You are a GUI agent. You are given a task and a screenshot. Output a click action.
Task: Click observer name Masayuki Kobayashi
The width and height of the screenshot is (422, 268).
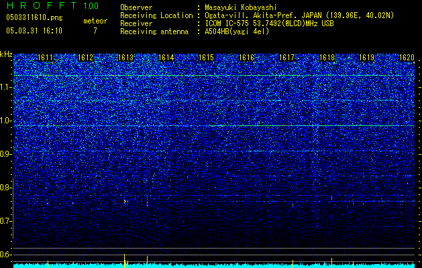pyautogui.click(x=241, y=7)
